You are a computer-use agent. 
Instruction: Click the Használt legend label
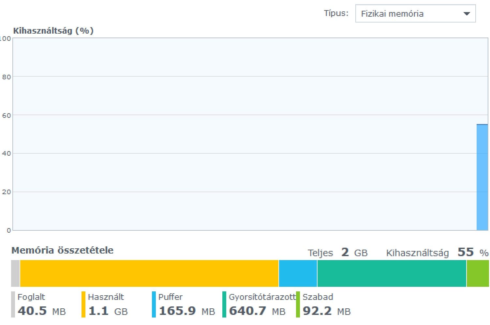click(x=106, y=297)
